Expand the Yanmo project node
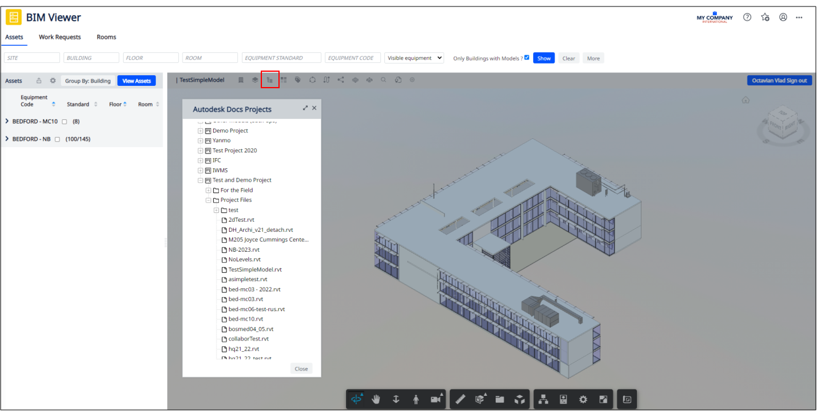 (x=200, y=141)
